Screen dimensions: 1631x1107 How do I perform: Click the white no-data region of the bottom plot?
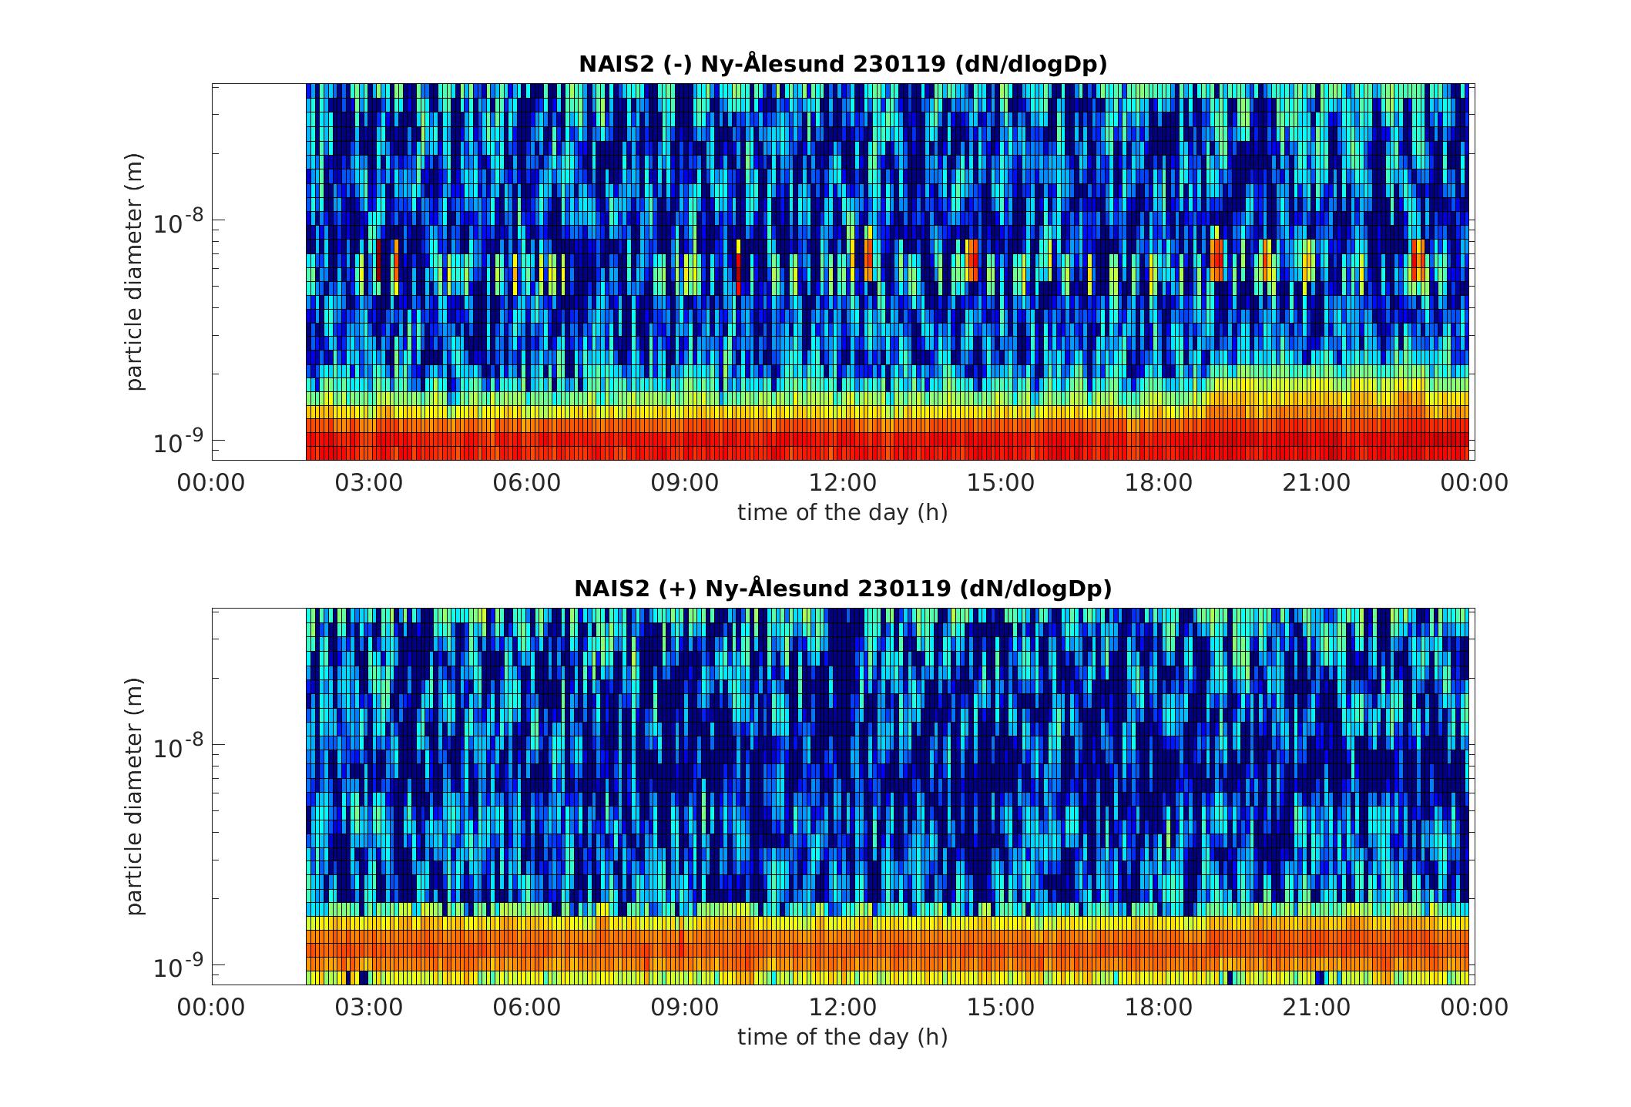tap(259, 797)
